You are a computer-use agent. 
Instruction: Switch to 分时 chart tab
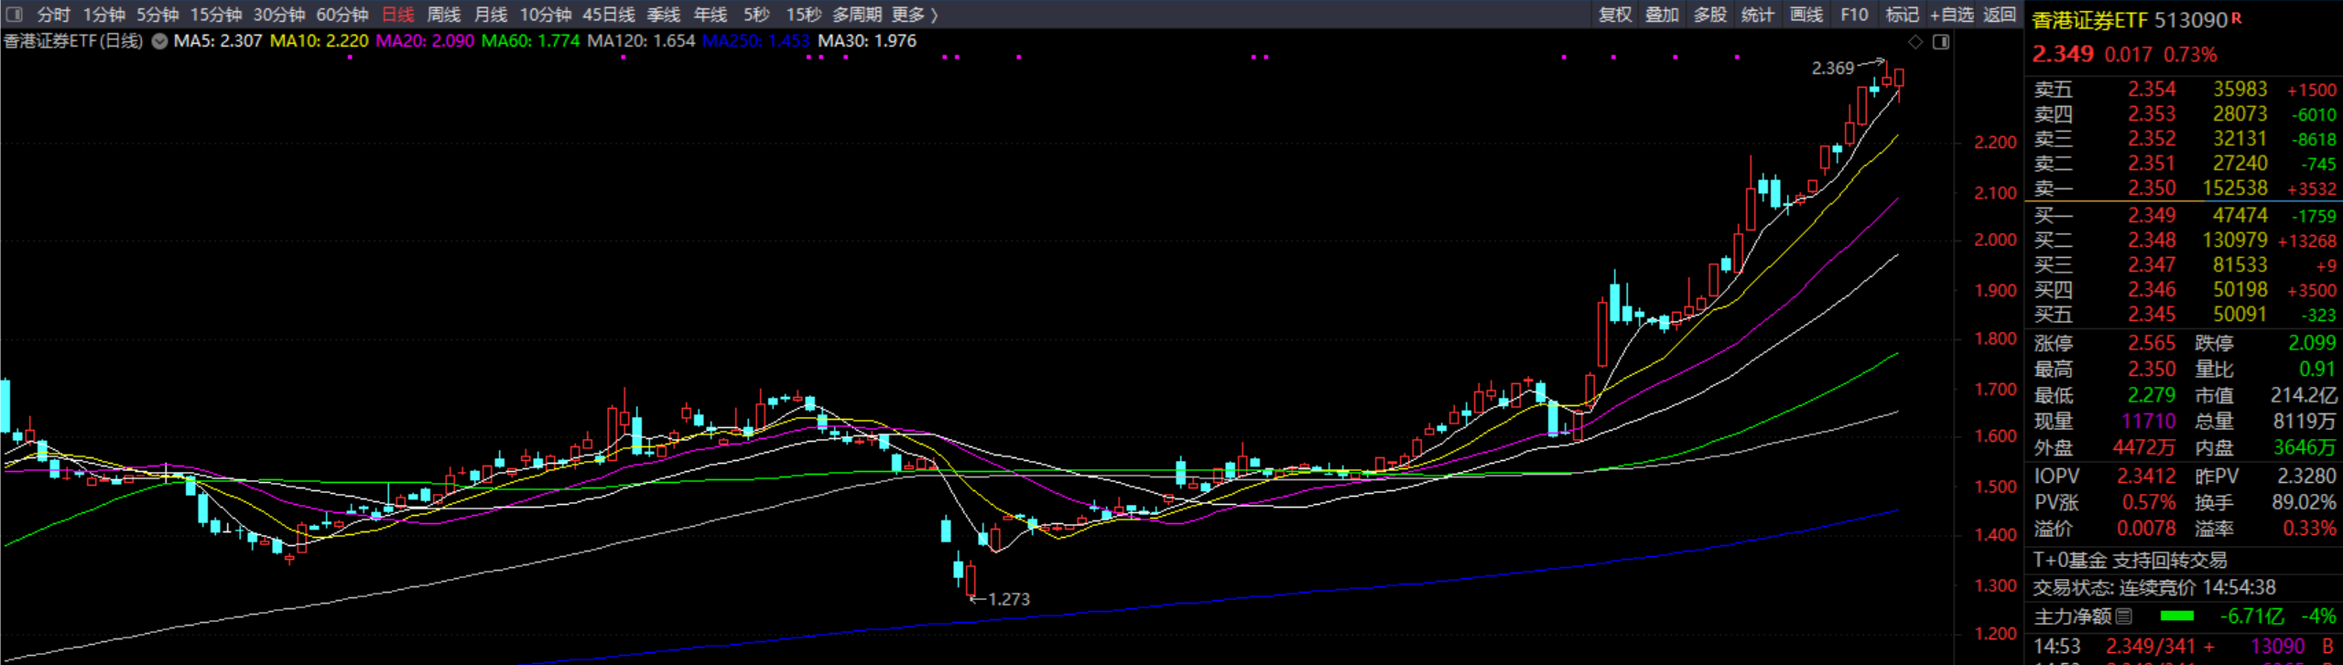pyautogui.click(x=53, y=15)
